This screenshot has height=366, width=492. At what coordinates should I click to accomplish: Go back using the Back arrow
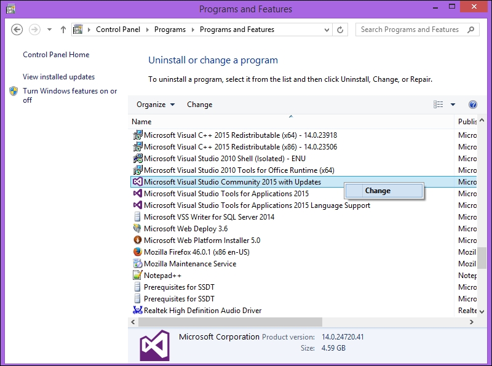pyautogui.click(x=17, y=30)
